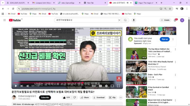Image resolution: width=190 pixels, height=106 pixels.
Task: Open options for Messi Walked Like video
Action: [175, 49]
